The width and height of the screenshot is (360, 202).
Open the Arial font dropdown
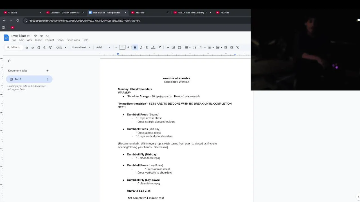click(x=103, y=47)
